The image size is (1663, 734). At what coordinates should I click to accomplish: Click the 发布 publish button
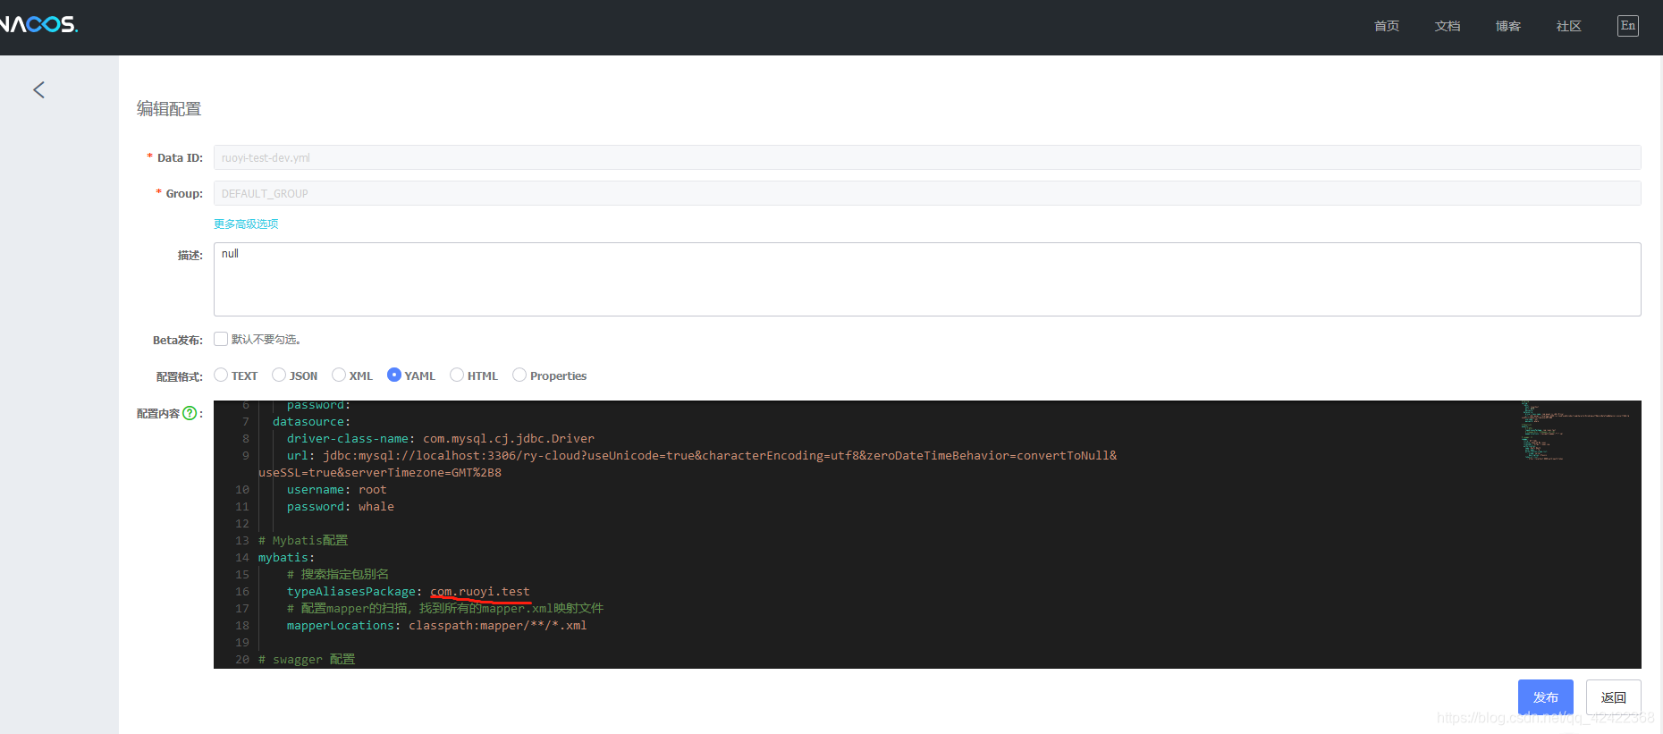tap(1546, 697)
